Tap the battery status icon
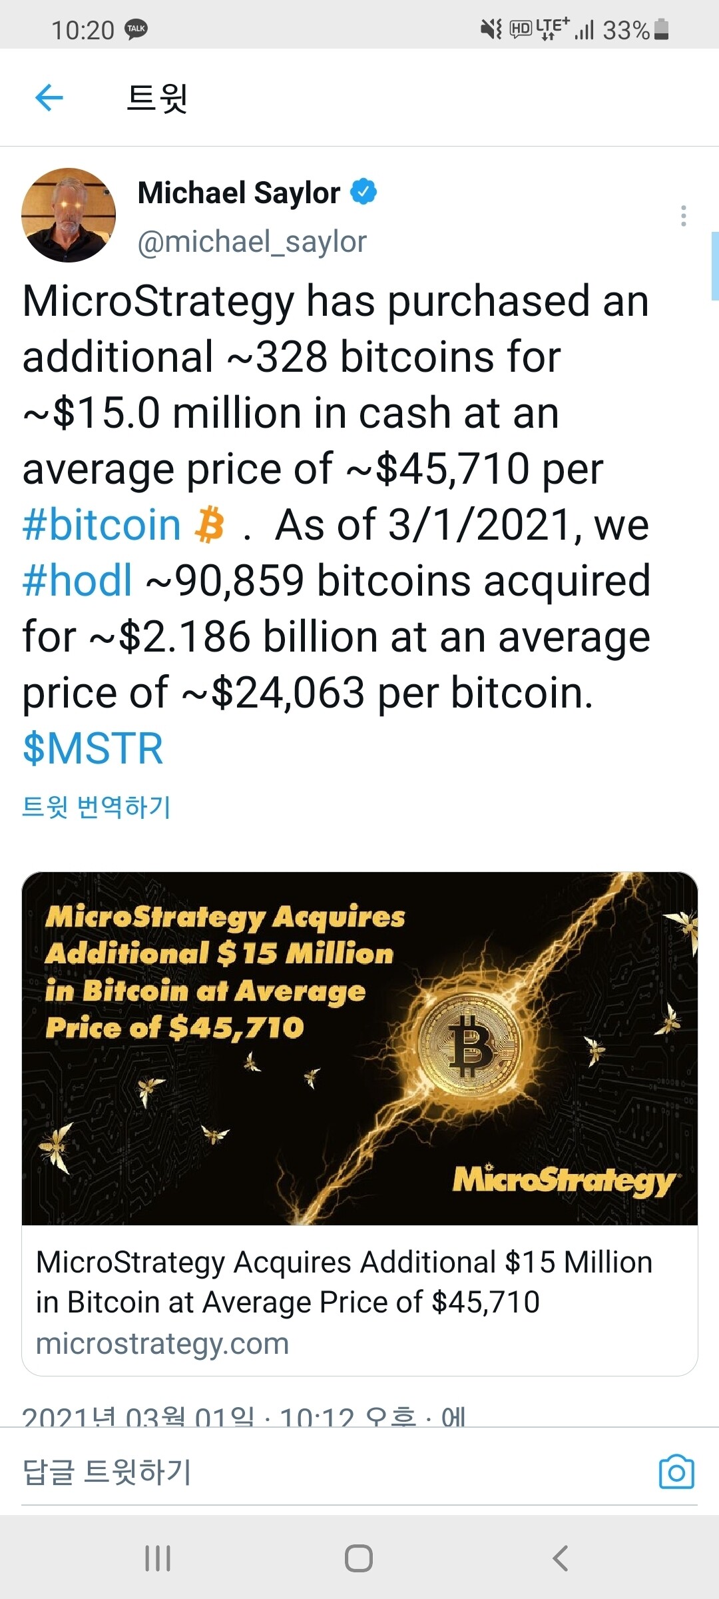Screen dimensions: 719x1599 click(661, 29)
